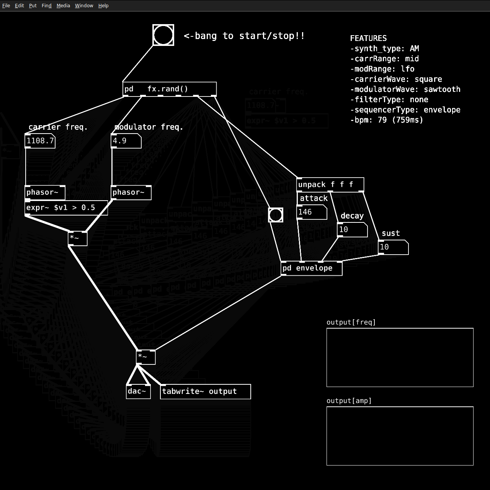
Task: Select the pd fx.rand() subpatch object
Action: 170,89
